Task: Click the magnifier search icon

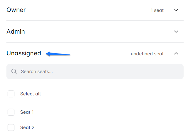Action: pyautogui.click(x=14, y=72)
